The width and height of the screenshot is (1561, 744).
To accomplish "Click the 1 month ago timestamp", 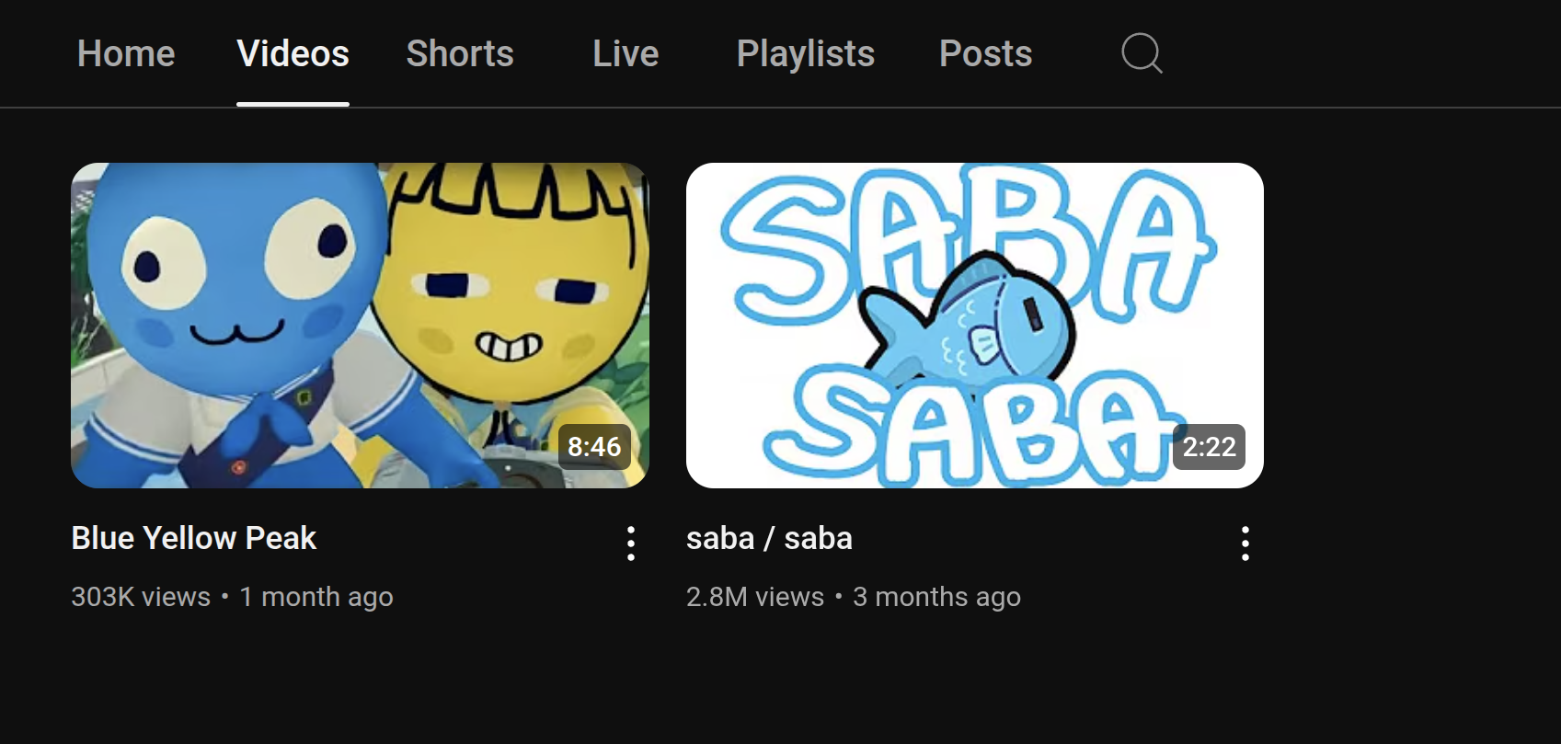I will click(316, 597).
